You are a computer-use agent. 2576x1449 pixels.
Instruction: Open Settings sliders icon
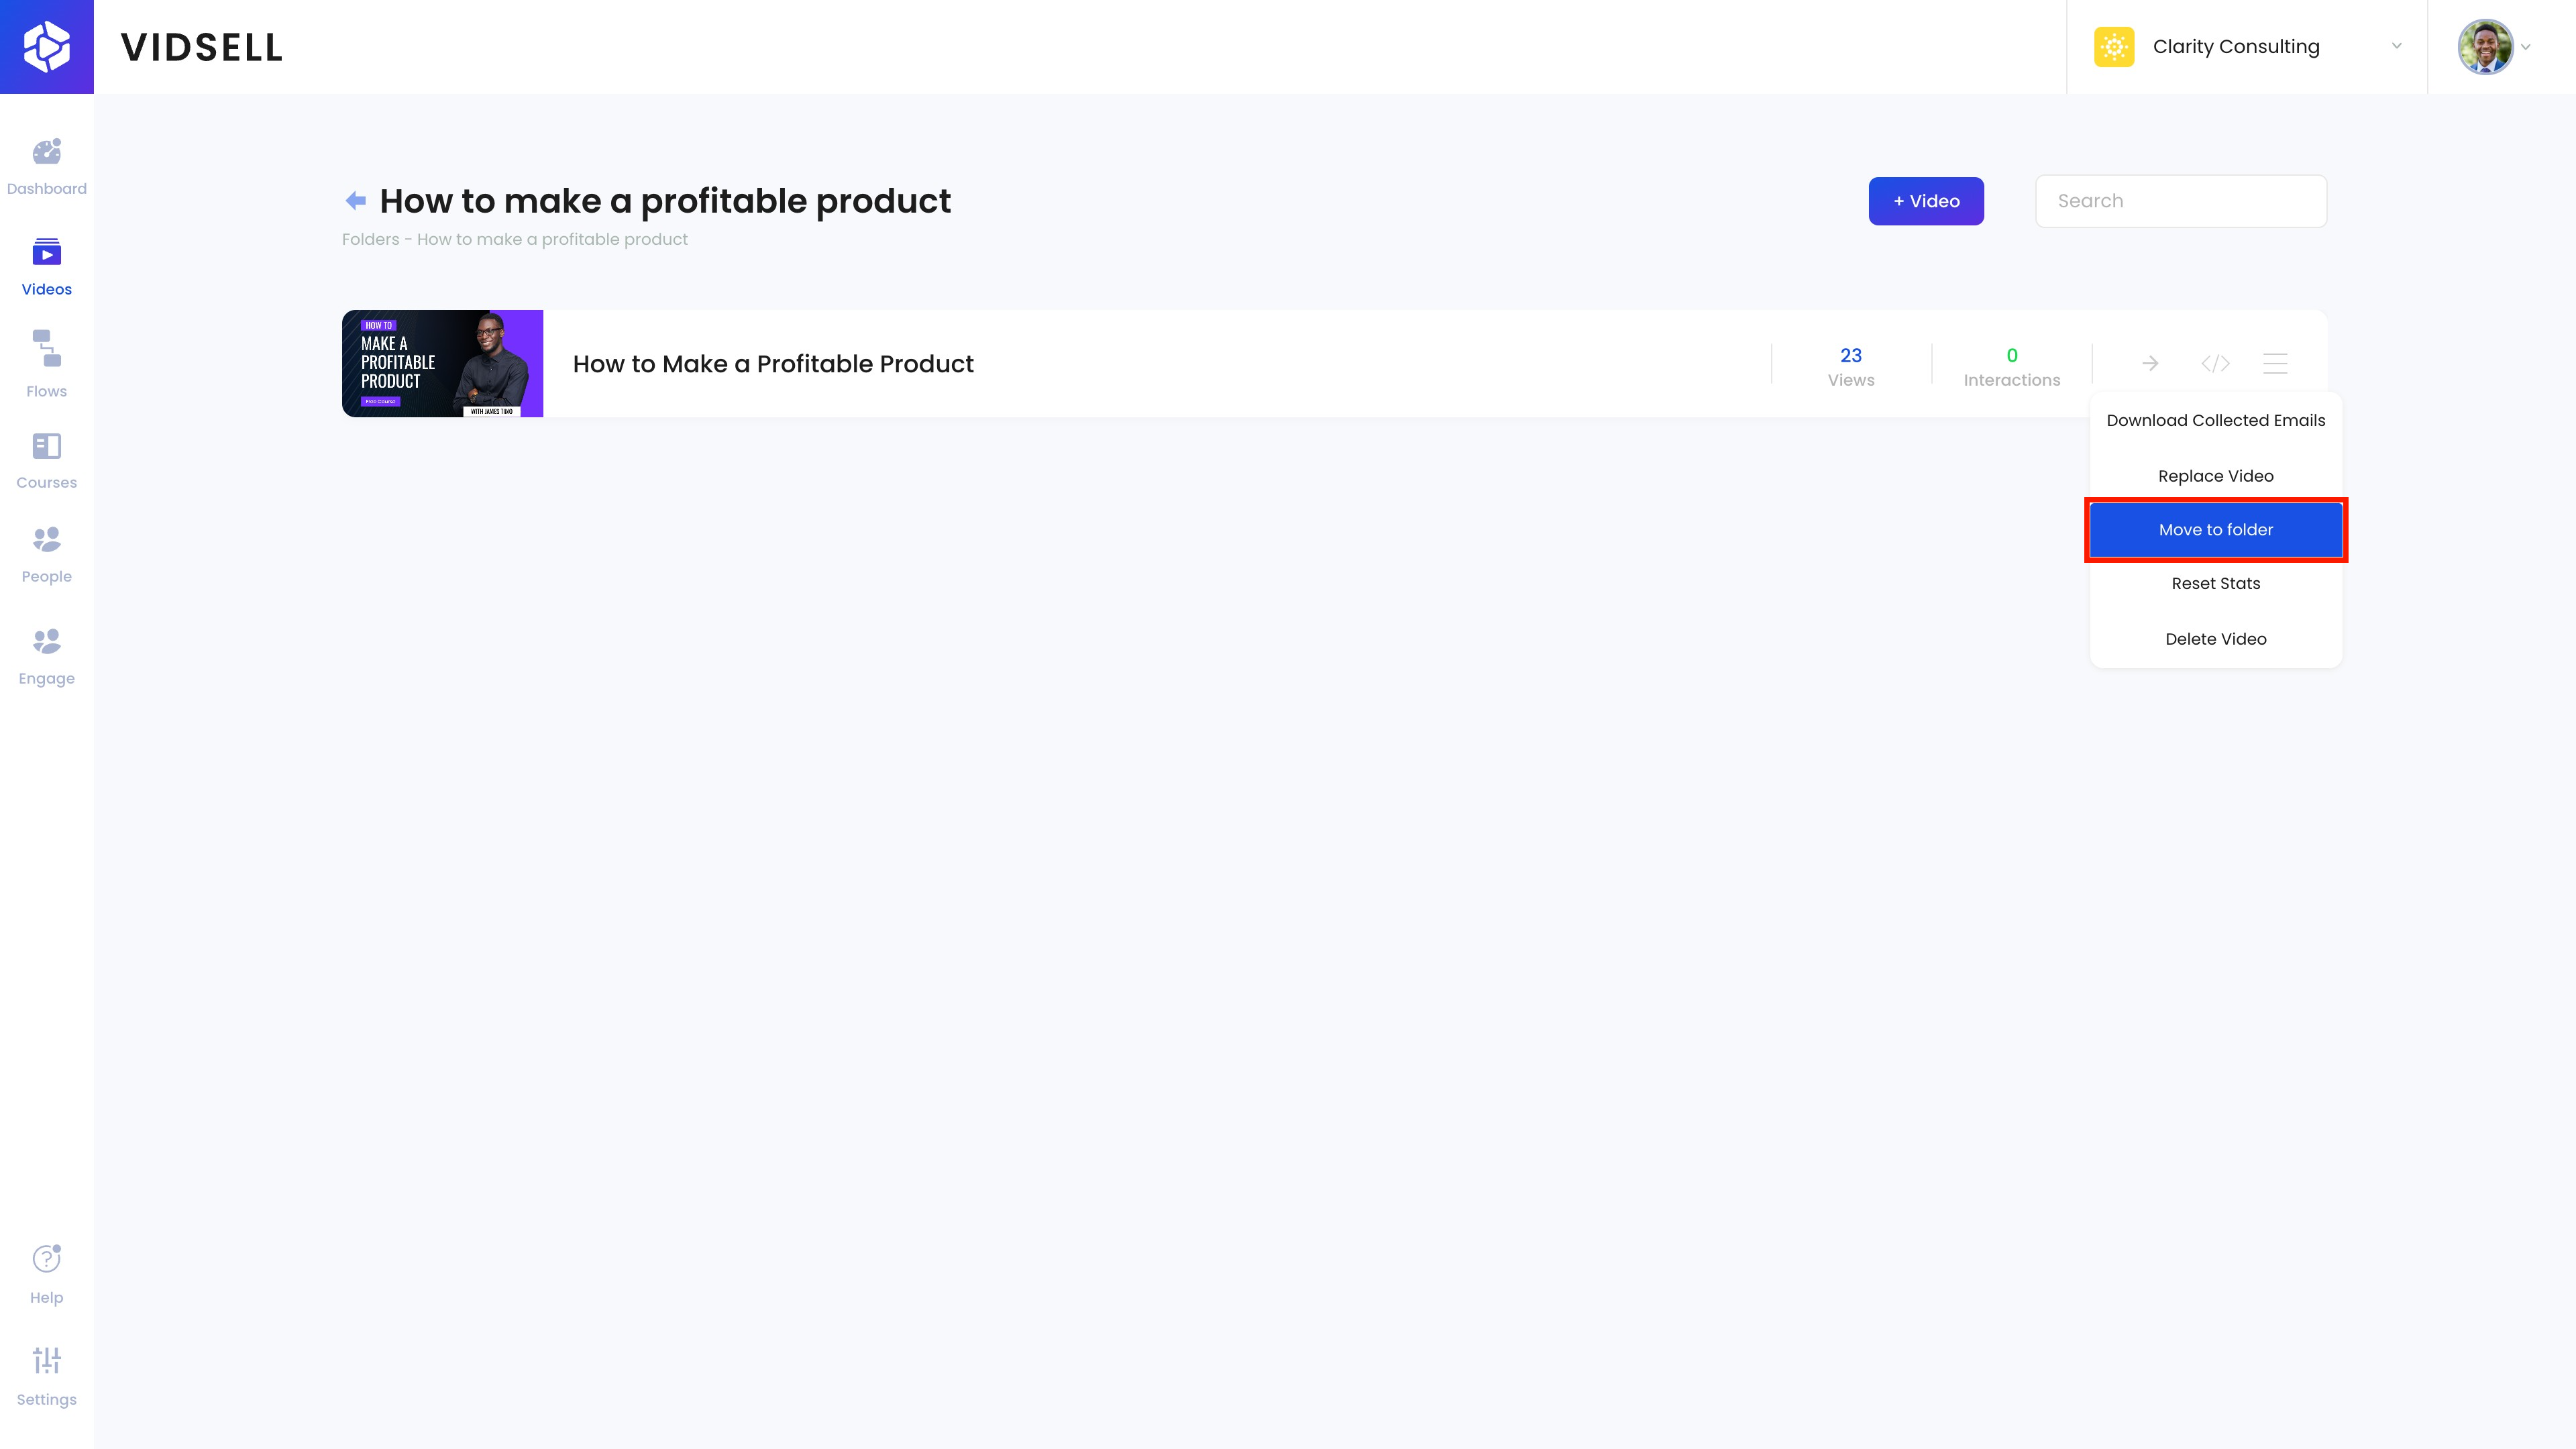tap(46, 1376)
